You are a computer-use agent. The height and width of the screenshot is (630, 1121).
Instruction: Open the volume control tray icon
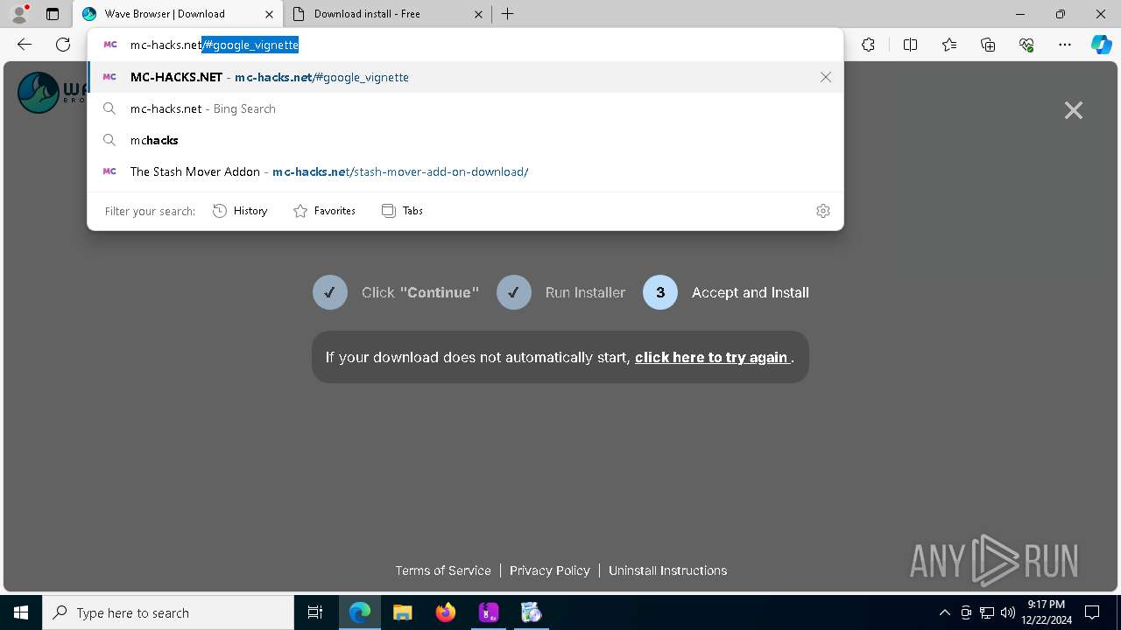point(1008,612)
